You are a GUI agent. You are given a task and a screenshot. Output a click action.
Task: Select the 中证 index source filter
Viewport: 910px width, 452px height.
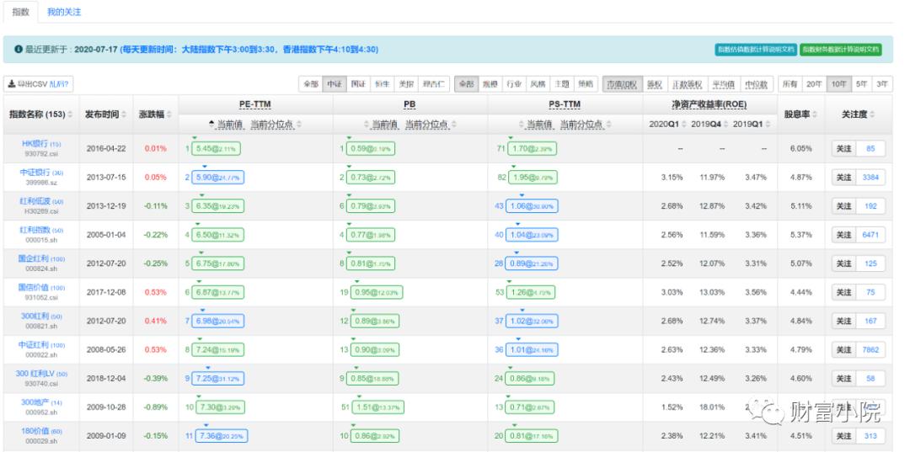coord(335,84)
